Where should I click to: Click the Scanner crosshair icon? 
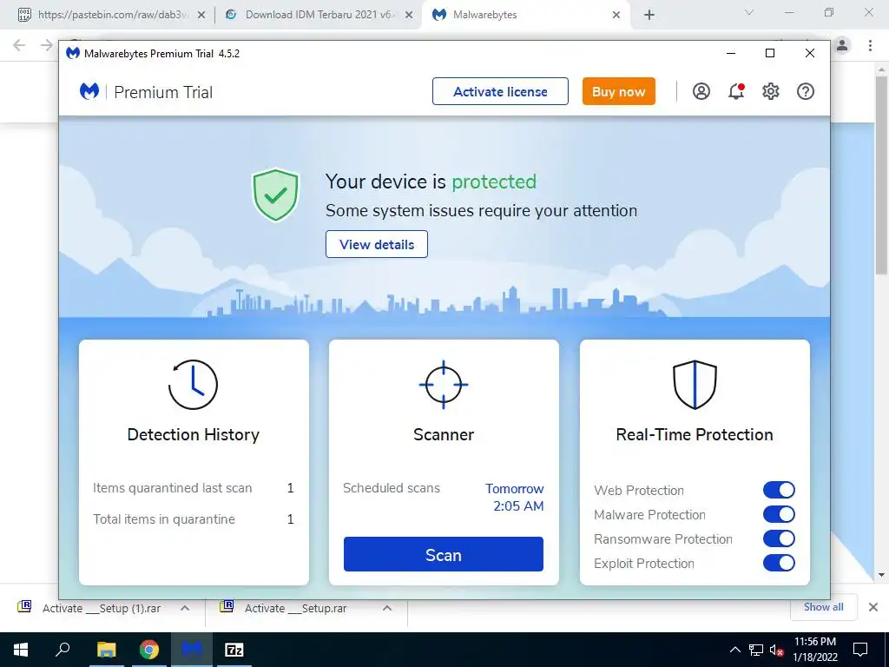[x=444, y=385]
